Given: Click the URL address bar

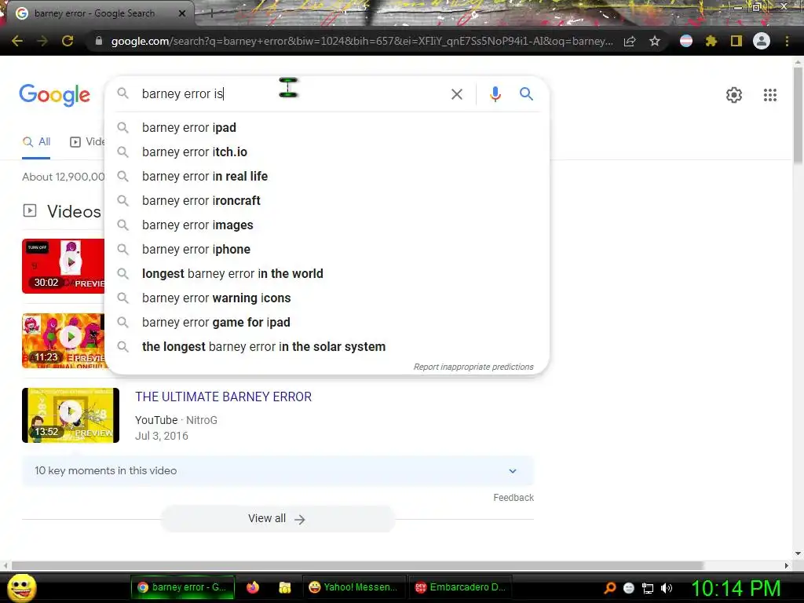Looking at the screenshot, I should click(361, 41).
